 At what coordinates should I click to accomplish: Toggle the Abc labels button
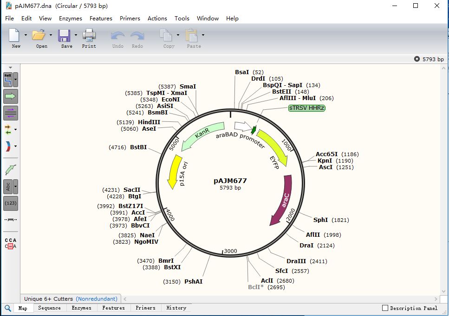click(x=8, y=187)
